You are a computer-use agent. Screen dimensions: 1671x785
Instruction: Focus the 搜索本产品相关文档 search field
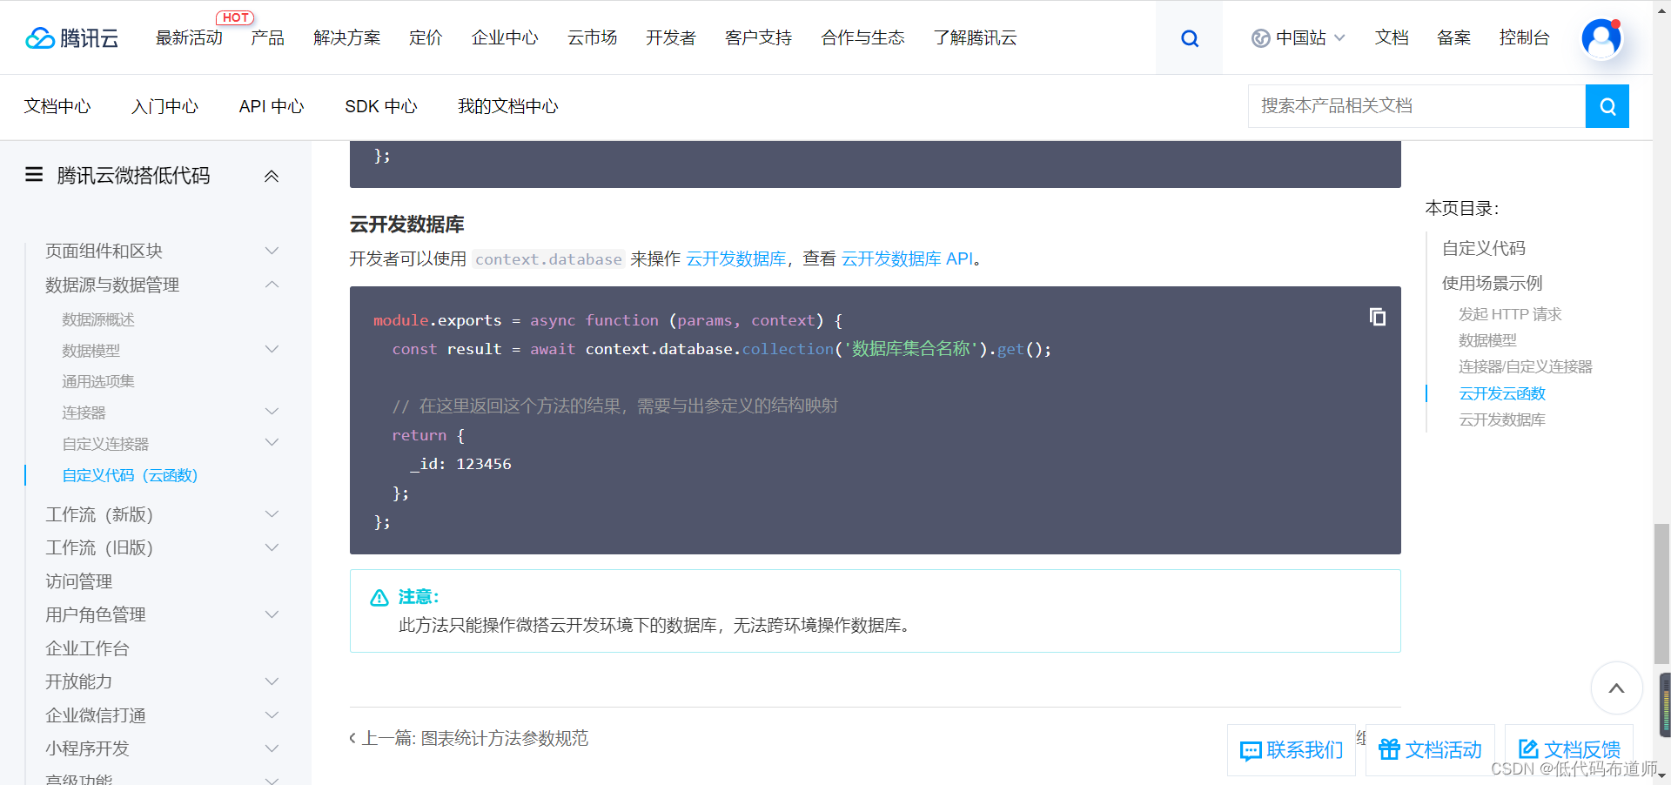pos(1417,106)
